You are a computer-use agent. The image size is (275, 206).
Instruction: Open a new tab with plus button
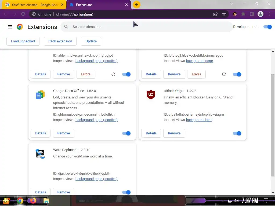[137, 5]
